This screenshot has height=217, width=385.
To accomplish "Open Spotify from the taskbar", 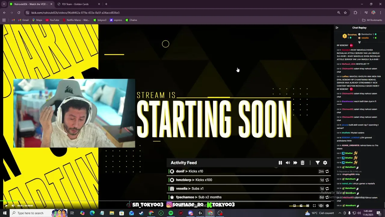I will (x=171, y=213).
